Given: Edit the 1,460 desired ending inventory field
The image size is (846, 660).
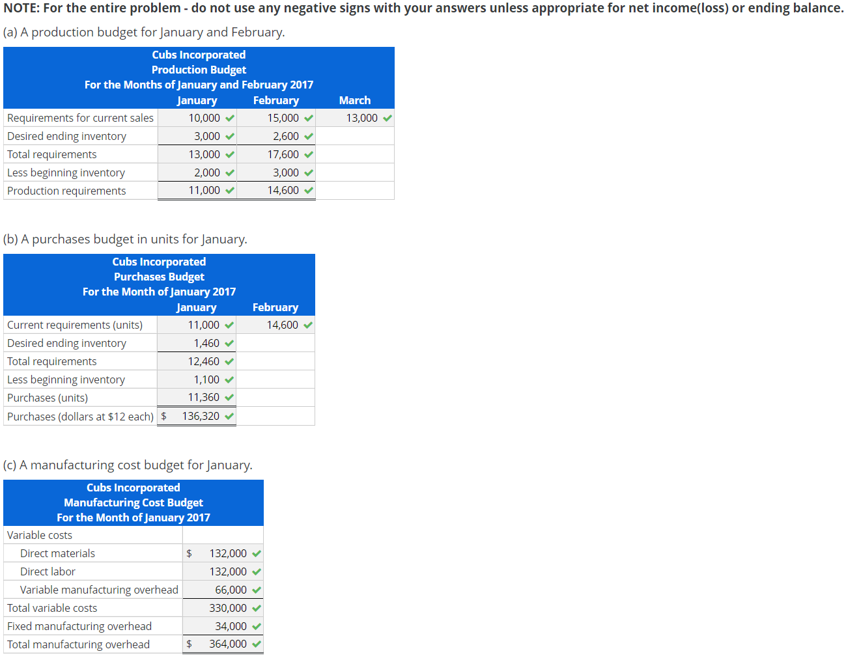Looking at the screenshot, I should 196,343.
